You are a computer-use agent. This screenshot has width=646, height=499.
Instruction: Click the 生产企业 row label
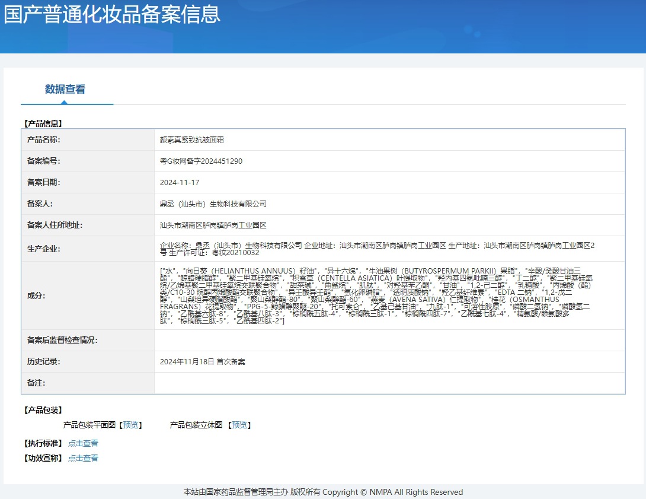pyautogui.click(x=44, y=249)
